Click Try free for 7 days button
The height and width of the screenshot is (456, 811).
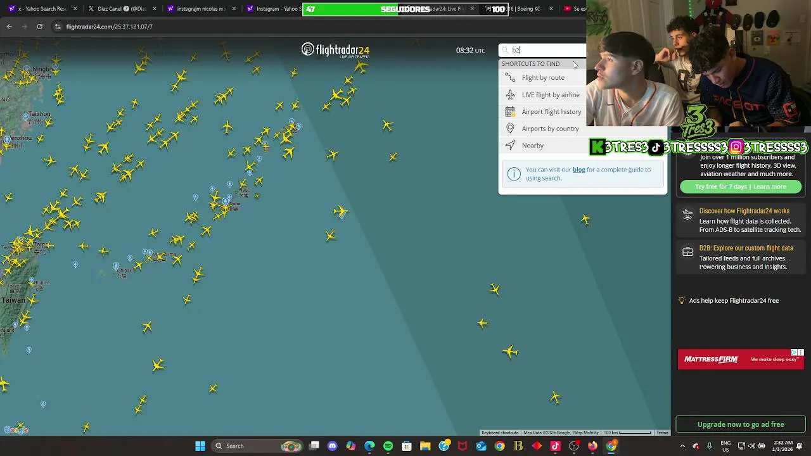[x=741, y=187]
